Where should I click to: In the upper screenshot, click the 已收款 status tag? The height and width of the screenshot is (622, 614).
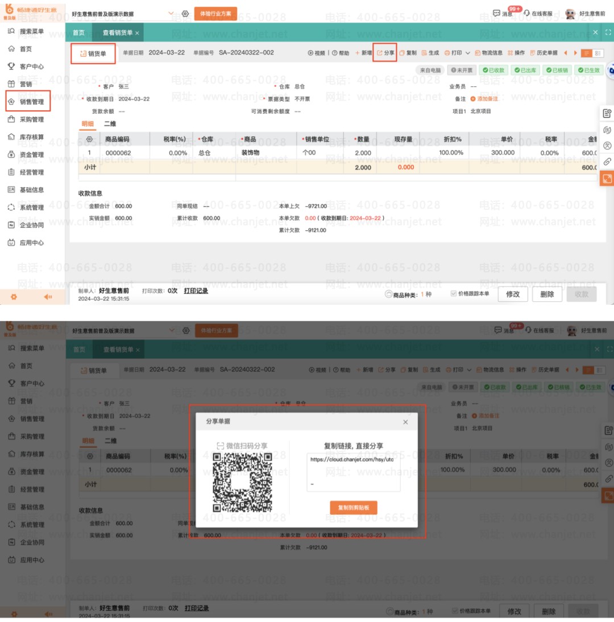pos(493,70)
